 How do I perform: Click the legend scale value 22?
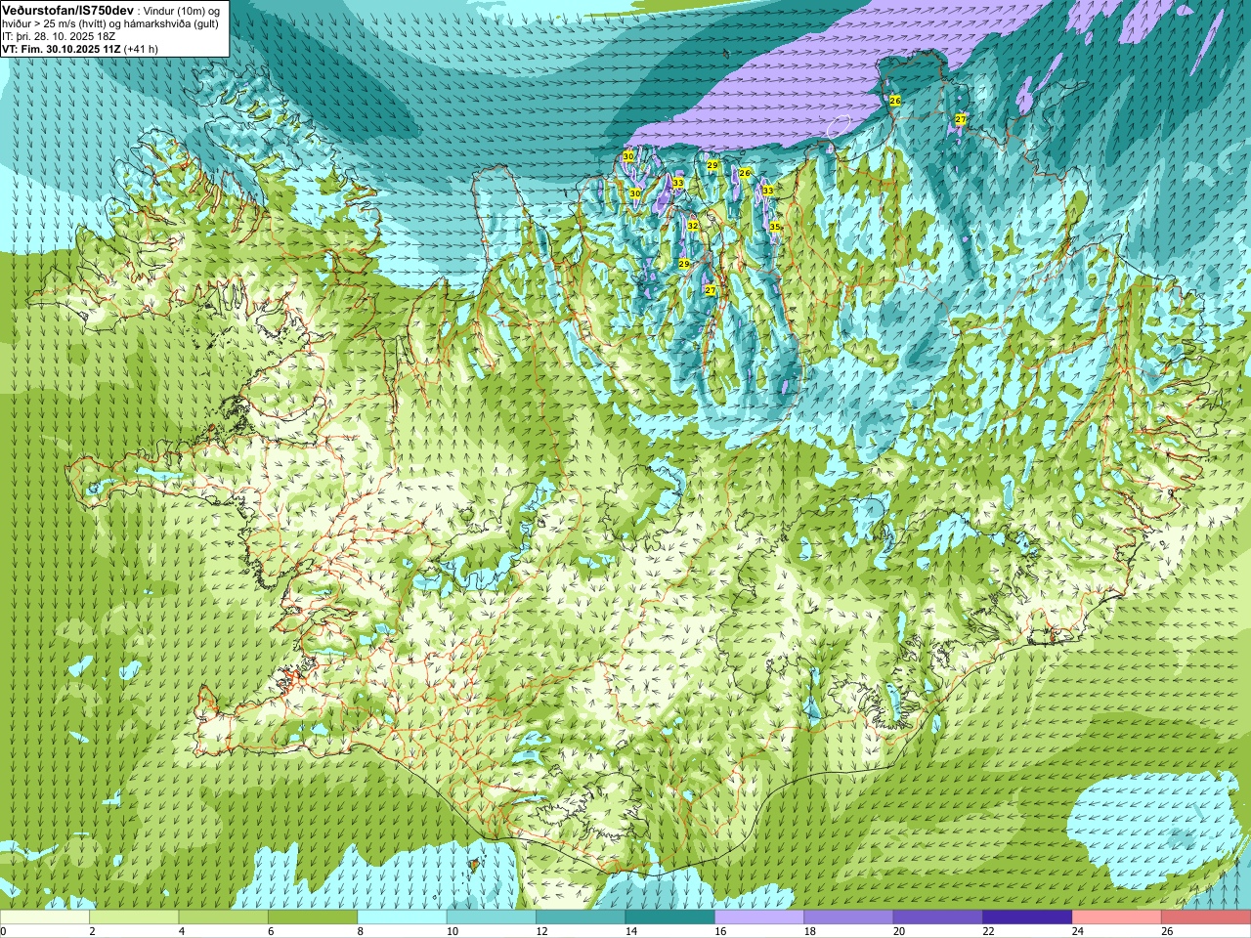point(988,931)
